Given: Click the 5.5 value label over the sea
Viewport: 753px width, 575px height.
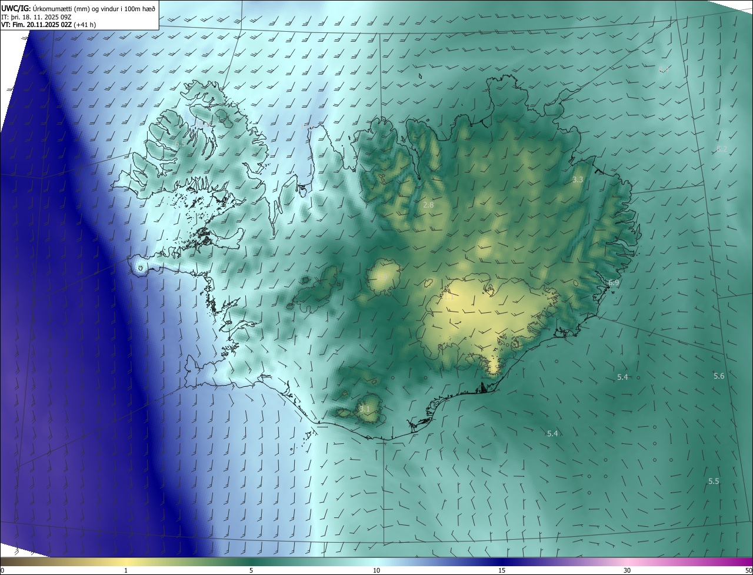Looking at the screenshot, I should pos(714,482).
